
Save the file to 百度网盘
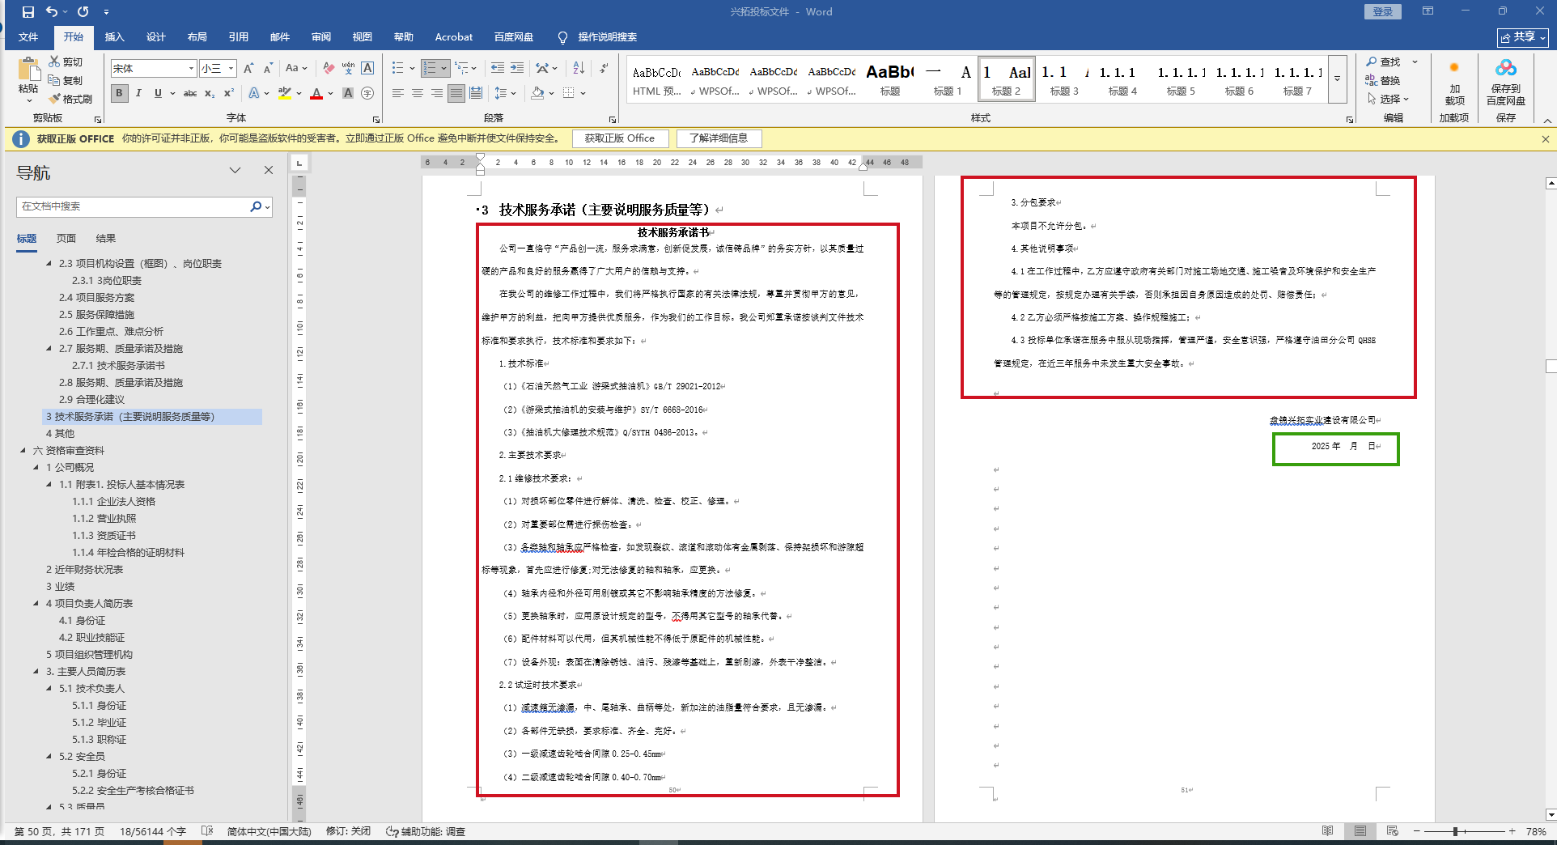tap(1505, 83)
